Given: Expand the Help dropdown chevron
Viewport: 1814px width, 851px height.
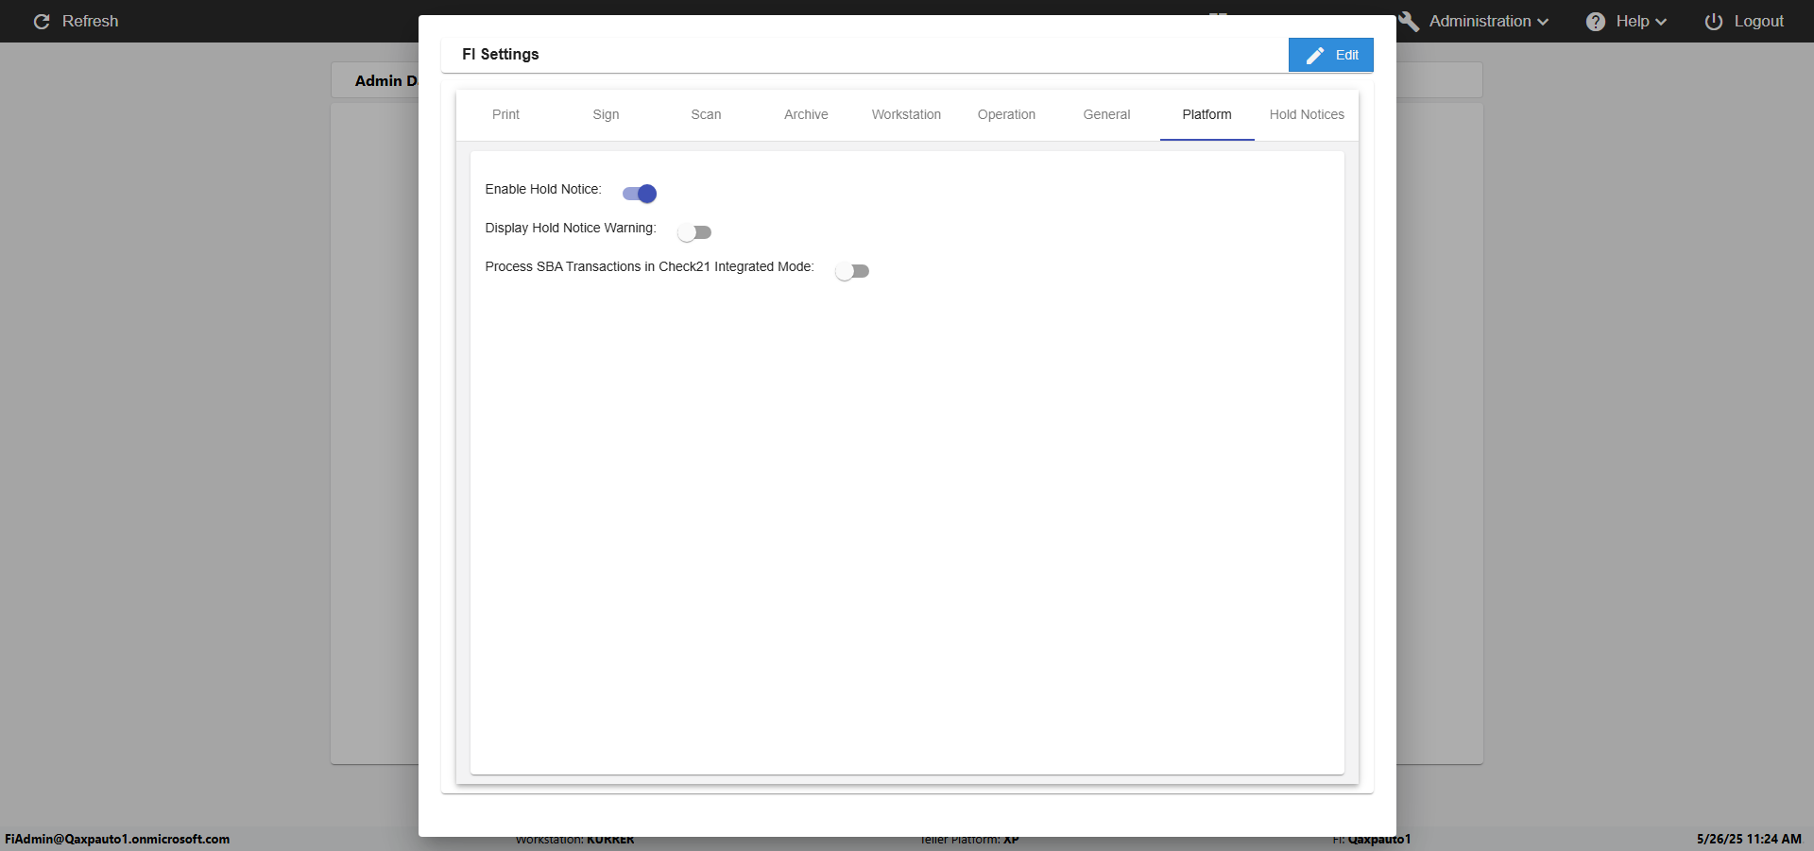Looking at the screenshot, I should click(1661, 22).
